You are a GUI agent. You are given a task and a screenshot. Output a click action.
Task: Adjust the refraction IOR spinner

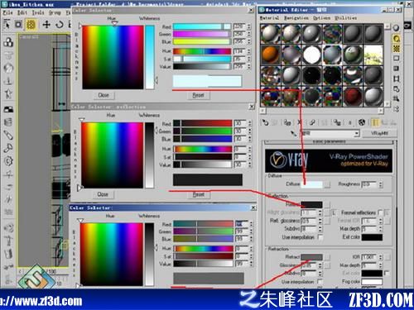pos(381,257)
